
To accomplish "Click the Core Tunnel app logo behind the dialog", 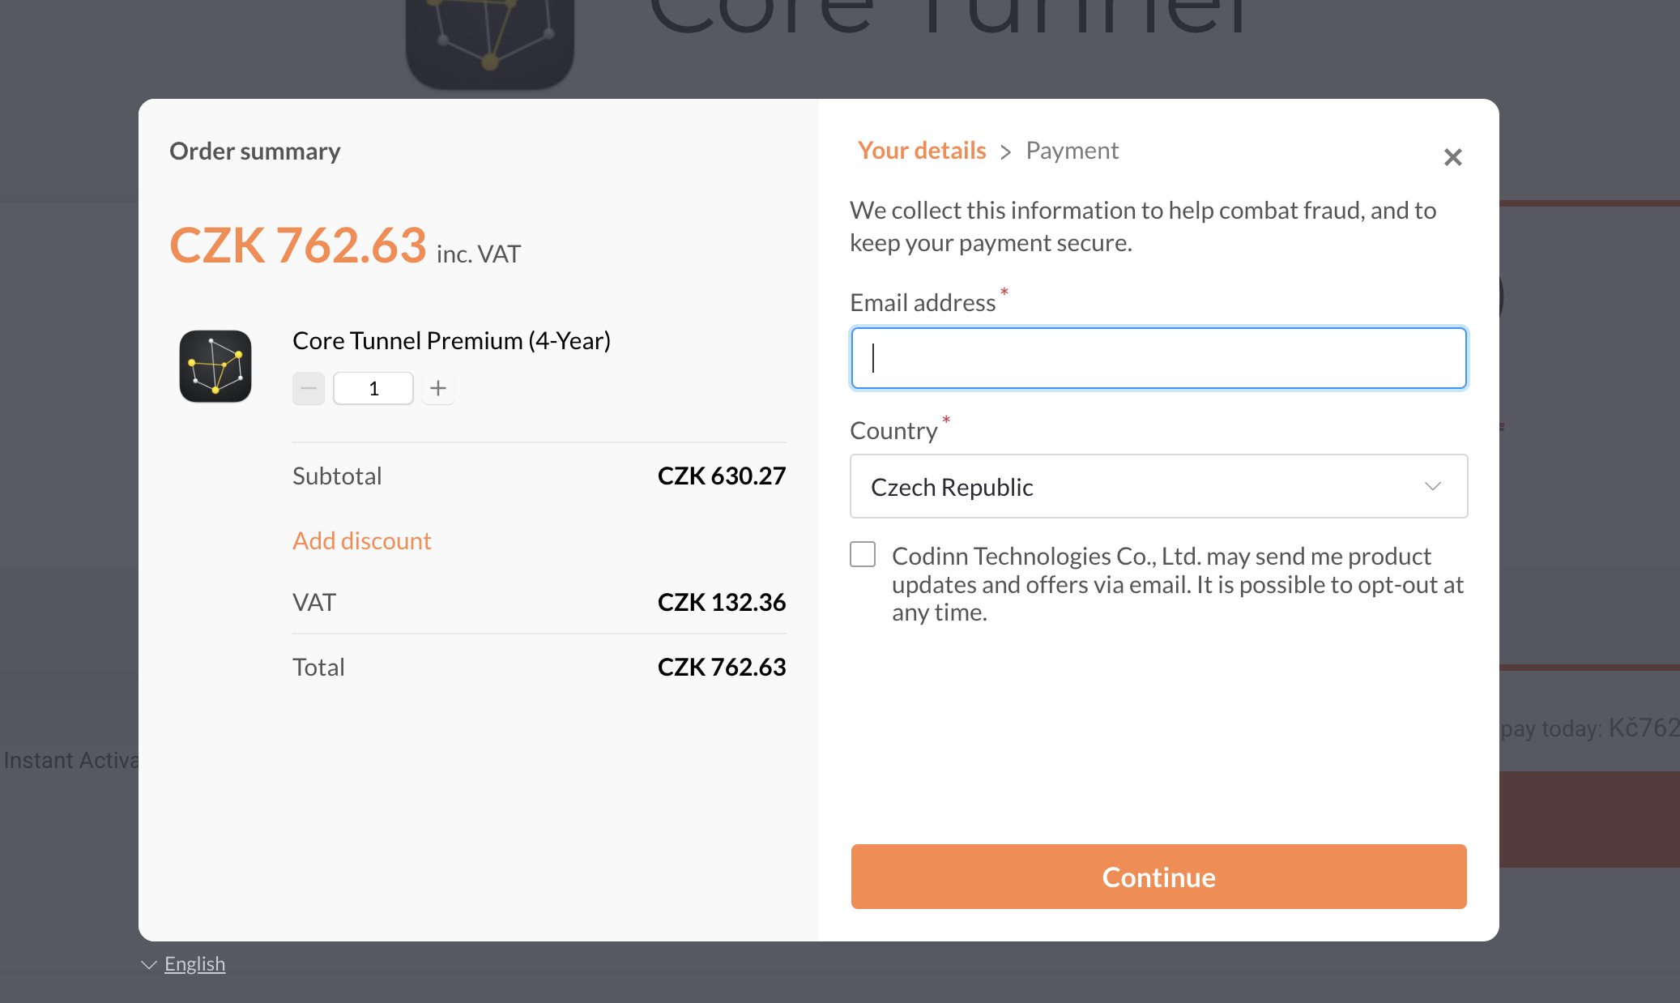I will click(x=490, y=41).
